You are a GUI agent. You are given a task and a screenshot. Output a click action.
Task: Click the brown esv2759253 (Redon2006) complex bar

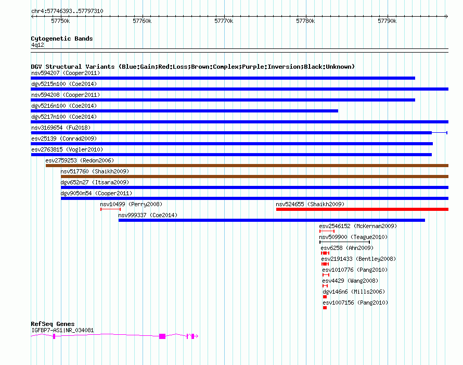pos(247,166)
